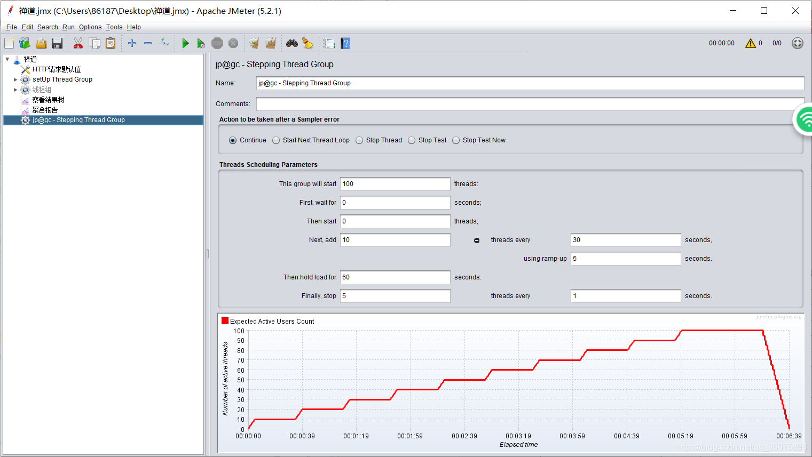Image resolution: width=812 pixels, height=457 pixels.
Task: Choose the Stop Test Now option
Action: [456, 140]
